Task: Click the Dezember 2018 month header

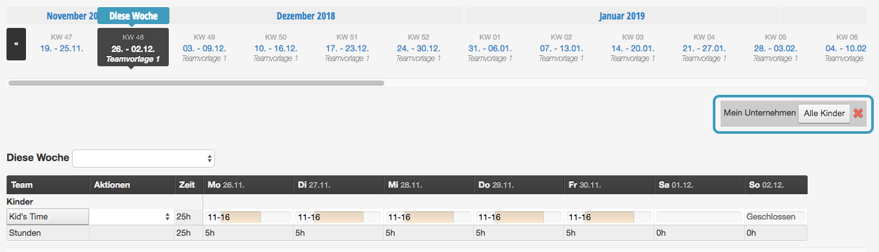Action: 306,16
